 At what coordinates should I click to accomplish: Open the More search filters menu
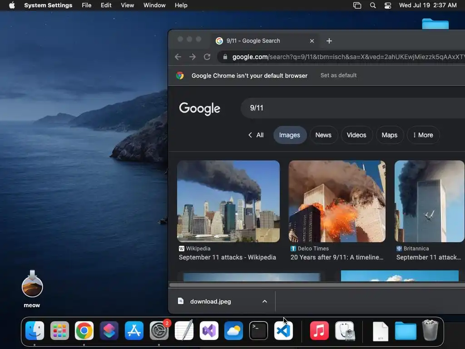pos(423,135)
